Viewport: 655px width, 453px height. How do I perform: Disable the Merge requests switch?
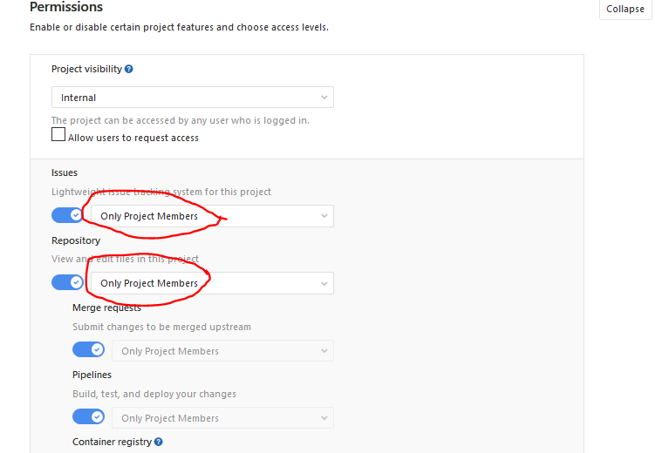point(88,350)
